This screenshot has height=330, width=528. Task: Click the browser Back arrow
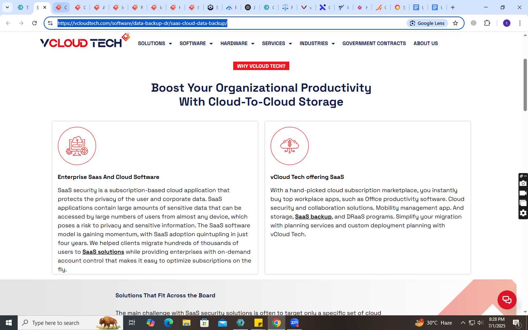[x=8, y=23]
